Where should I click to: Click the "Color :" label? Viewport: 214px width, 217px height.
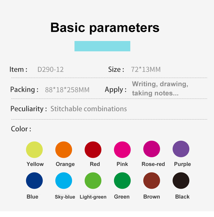pos(21,129)
